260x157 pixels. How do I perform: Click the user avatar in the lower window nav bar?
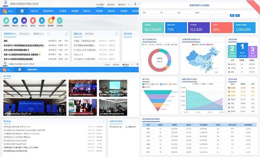coord(4,70)
